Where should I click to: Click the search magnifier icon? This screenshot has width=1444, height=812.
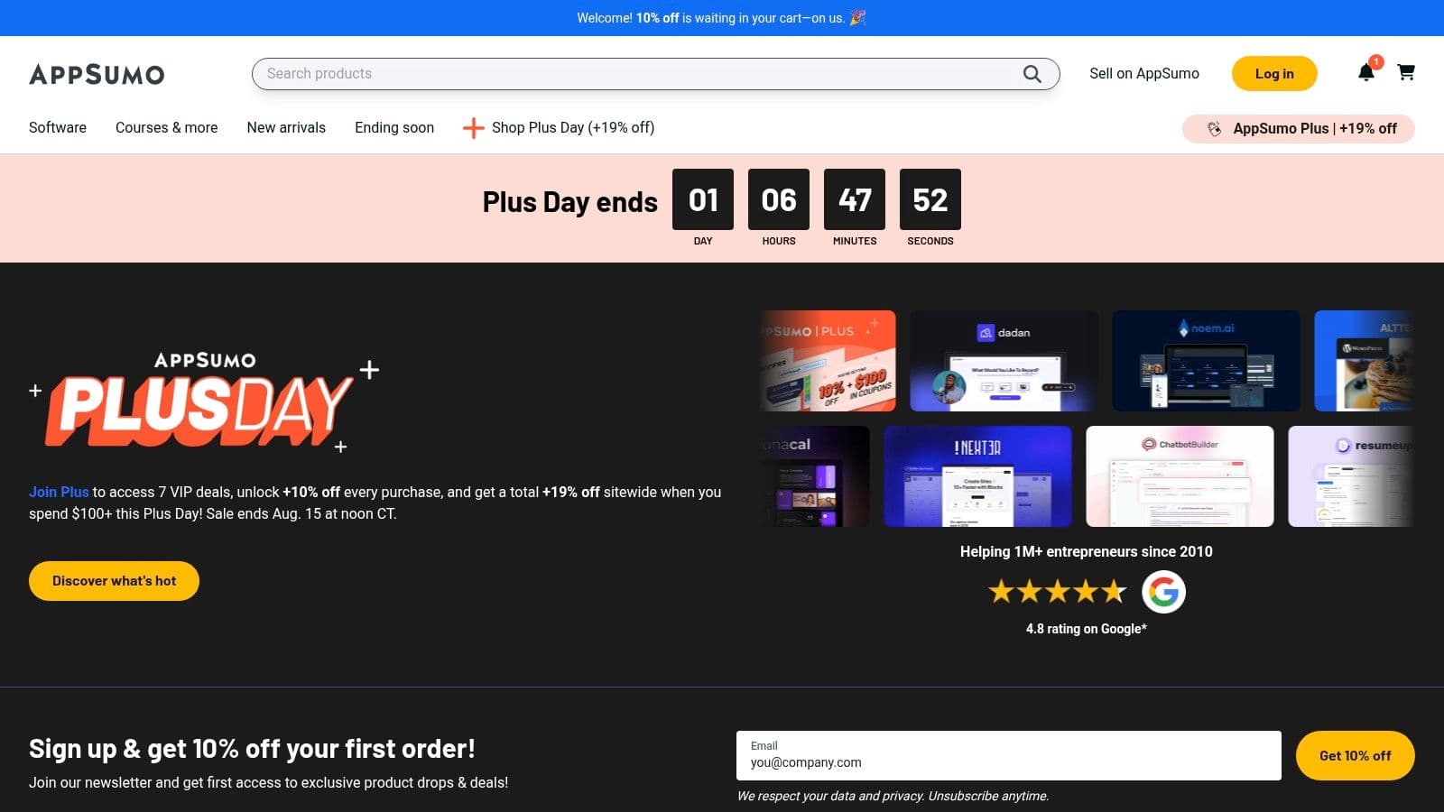click(1032, 74)
